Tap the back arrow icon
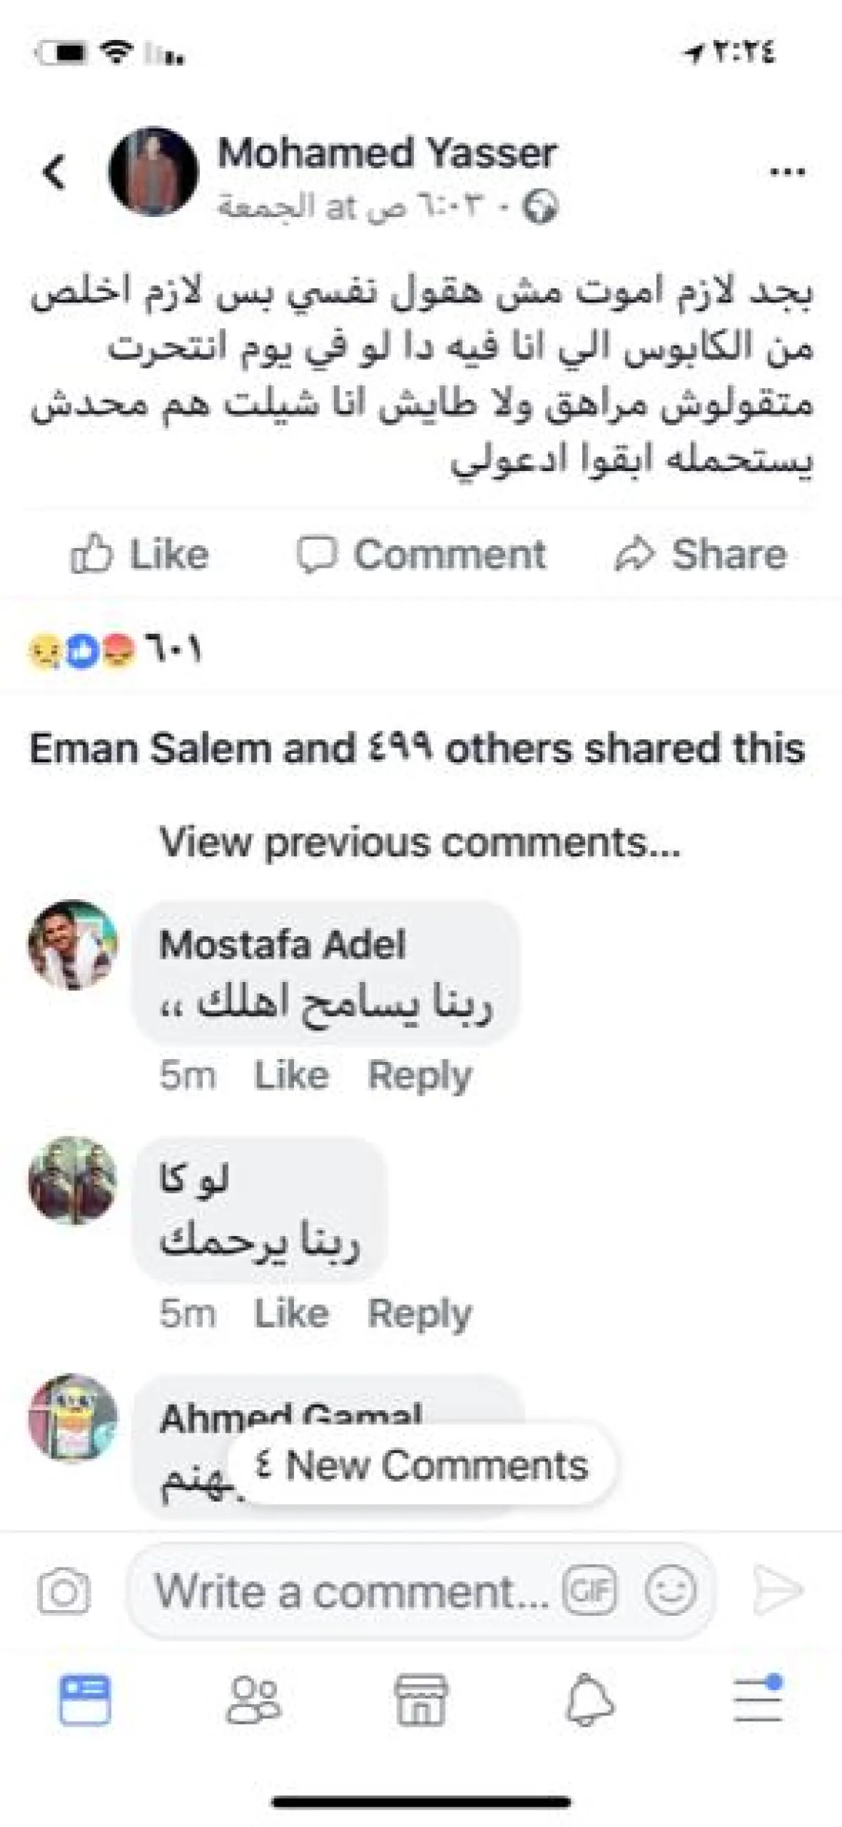The image size is (842, 1827). pos(55,172)
